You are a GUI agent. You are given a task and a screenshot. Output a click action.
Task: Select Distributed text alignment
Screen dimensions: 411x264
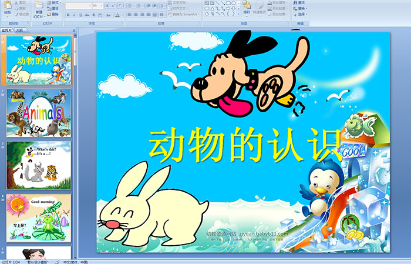coord(154,15)
